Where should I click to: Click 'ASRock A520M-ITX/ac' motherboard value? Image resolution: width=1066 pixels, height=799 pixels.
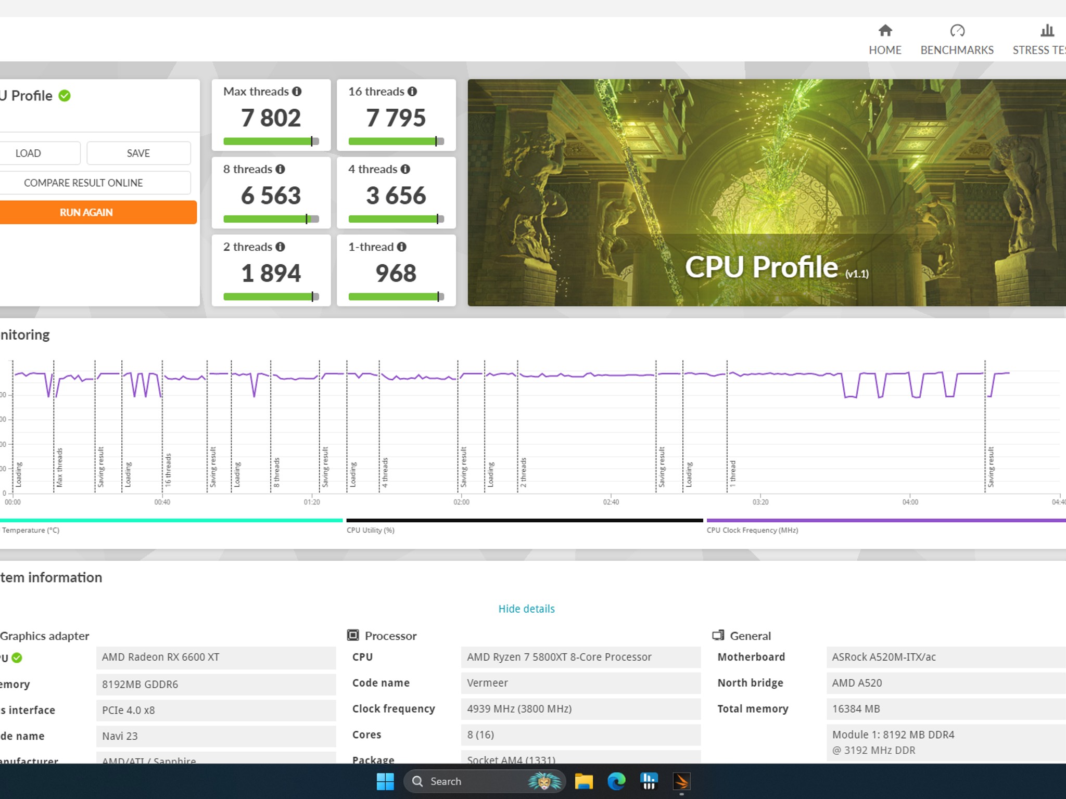[x=946, y=657]
